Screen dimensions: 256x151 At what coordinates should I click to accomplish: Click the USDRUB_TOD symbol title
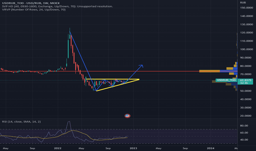point(31,3)
